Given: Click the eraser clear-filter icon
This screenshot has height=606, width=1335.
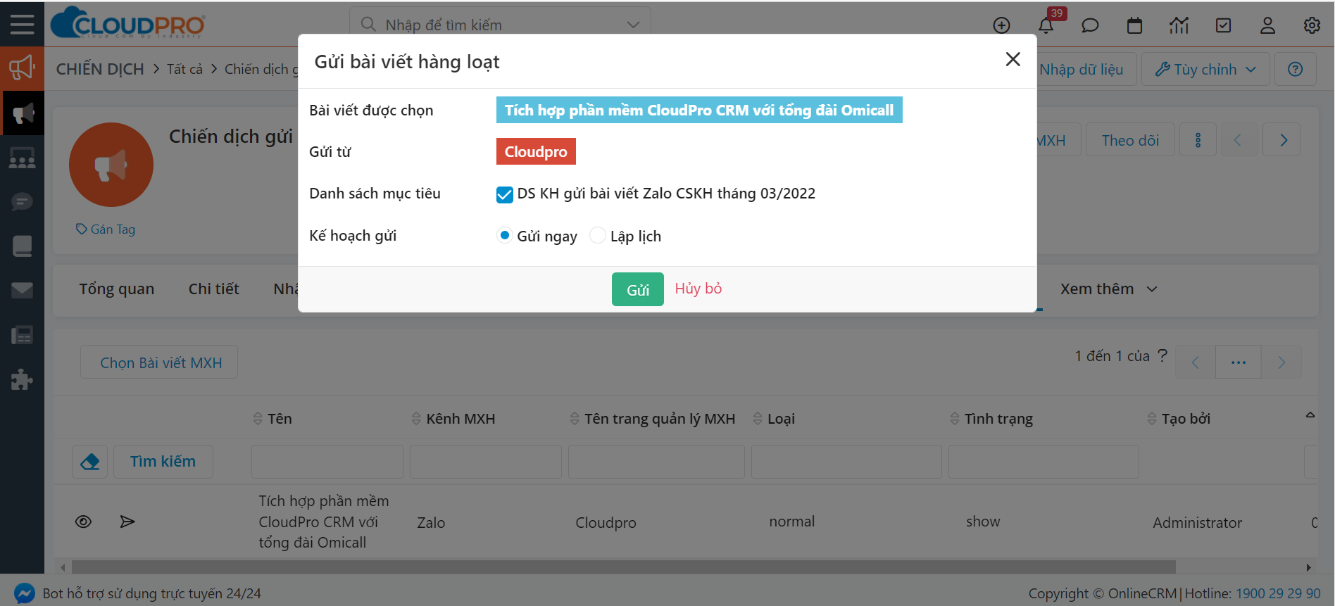Looking at the screenshot, I should (x=90, y=462).
